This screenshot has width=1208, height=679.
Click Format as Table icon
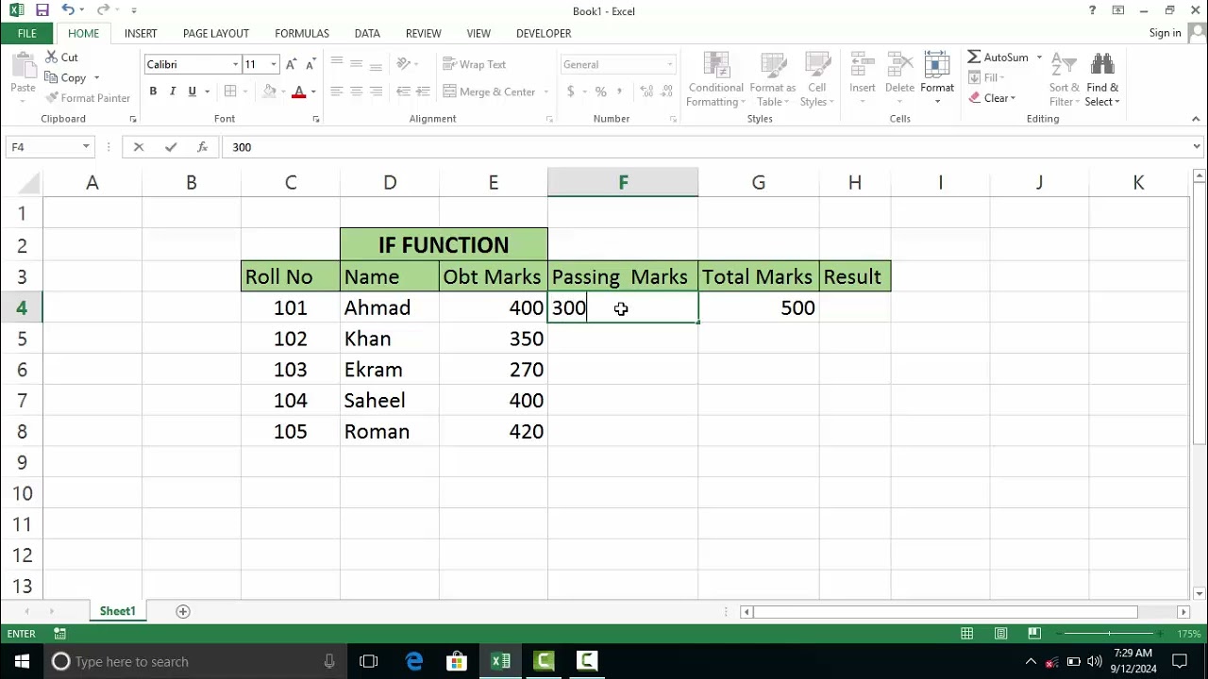click(773, 80)
